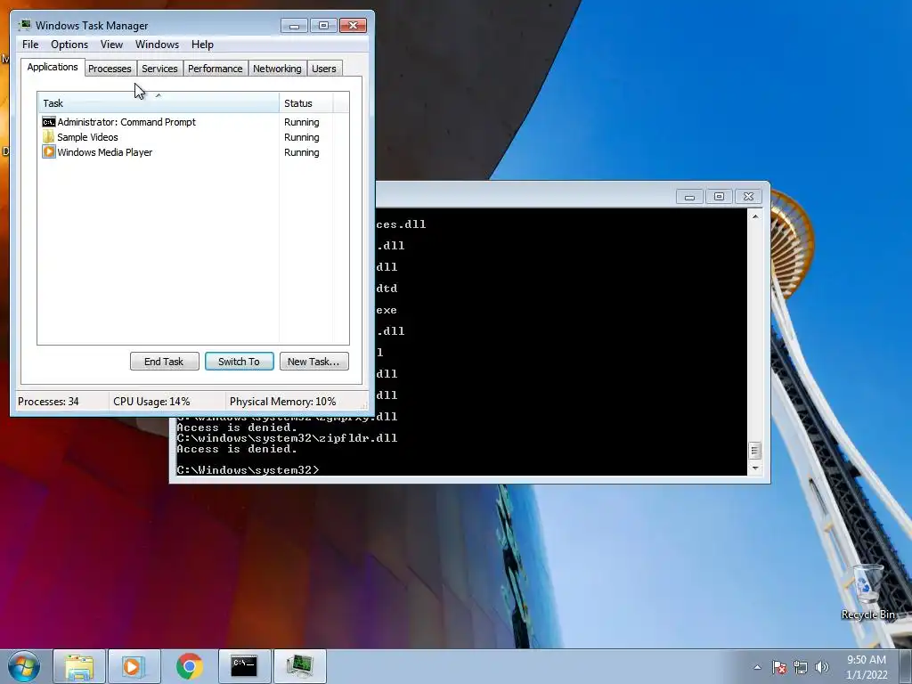Switch to Command Prompt taskbar icon
Viewport: 912px width, 684px height.
(x=244, y=666)
